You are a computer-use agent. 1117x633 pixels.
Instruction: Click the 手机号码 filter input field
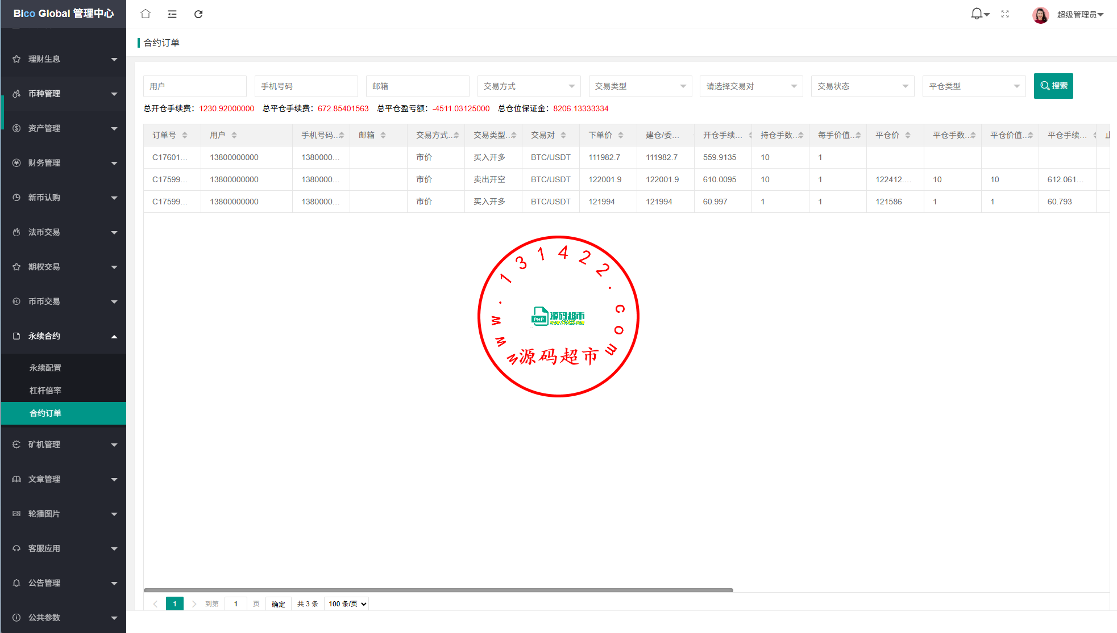(306, 86)
